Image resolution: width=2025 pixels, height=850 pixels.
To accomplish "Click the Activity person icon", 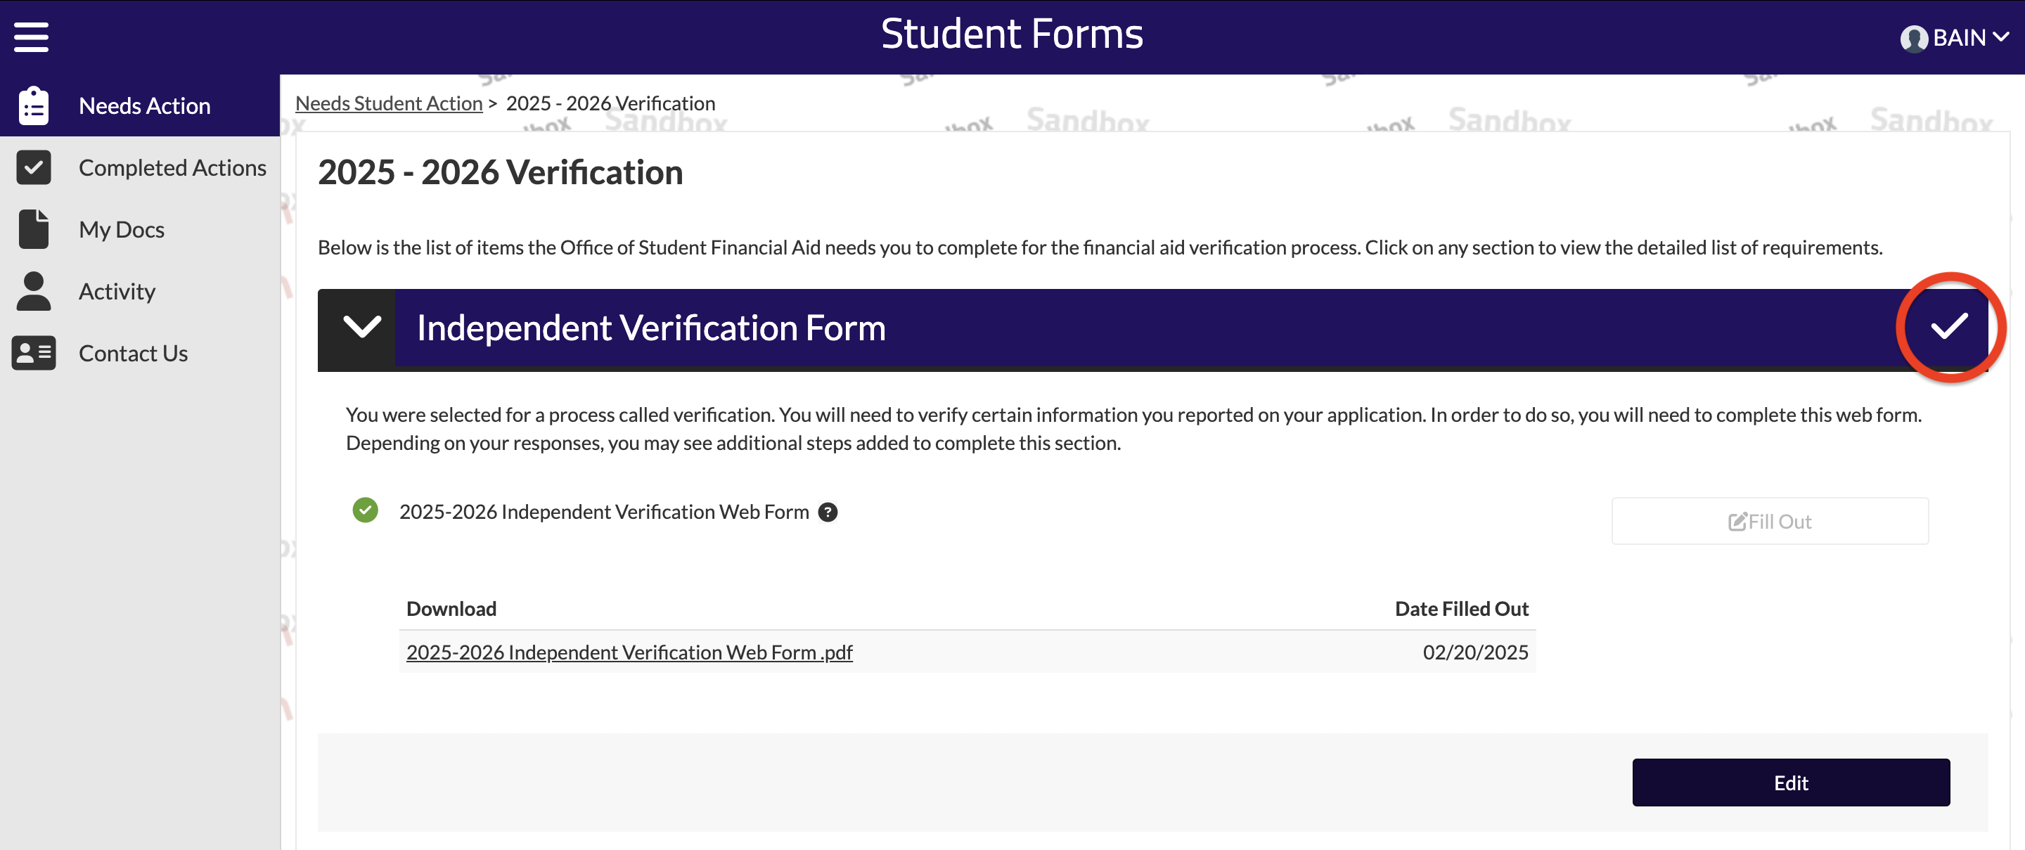I will [32, 290].
